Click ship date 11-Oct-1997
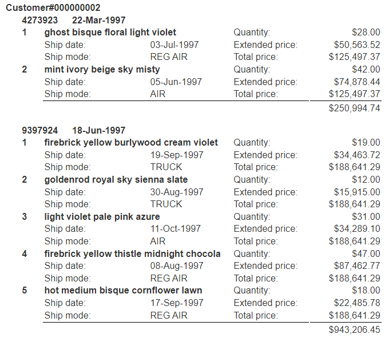The width and height of the screenshot is (385, 338). click(x=176, y=229)
